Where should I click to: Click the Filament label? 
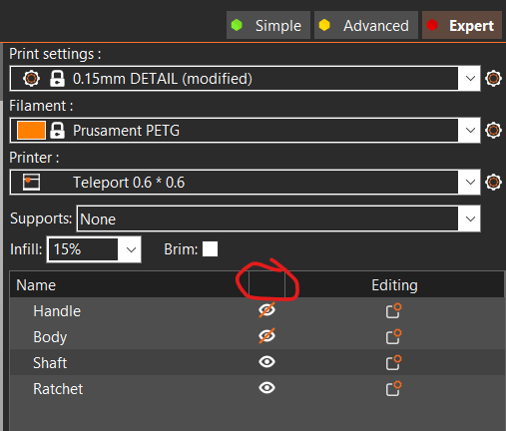tap(41, 106)
